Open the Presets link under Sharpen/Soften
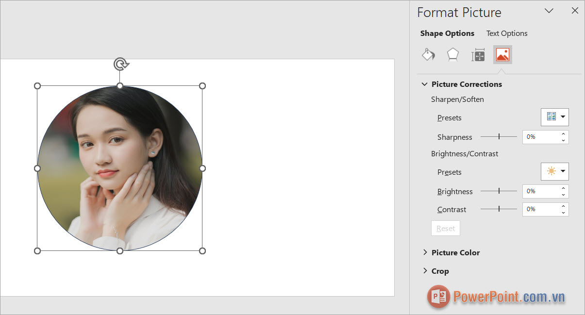585x315 pixels. coord(449,117)
